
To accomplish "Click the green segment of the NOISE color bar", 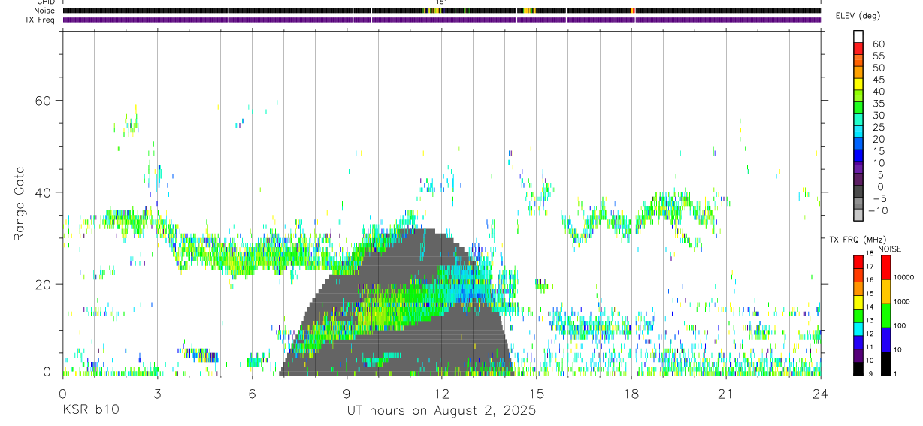I will (x=885, y=316).
